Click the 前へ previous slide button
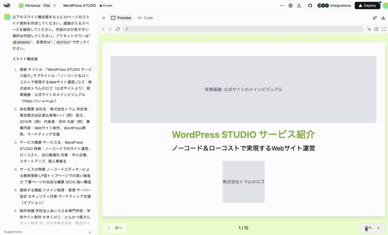This screenshot has width=388, height=235. click(x=115, y=228)
